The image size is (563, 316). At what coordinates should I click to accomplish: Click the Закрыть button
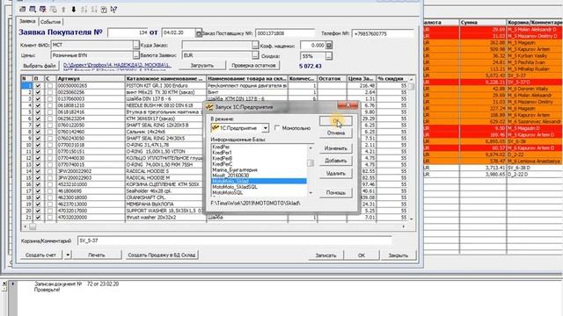pyautogui.click(x=398, y=255)
